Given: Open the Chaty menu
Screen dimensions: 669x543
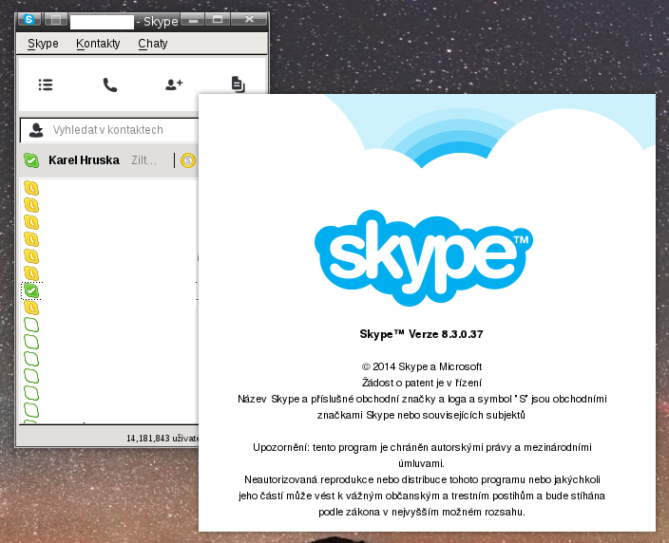Looking at the screenshot, I should click(x=153, y=44).
